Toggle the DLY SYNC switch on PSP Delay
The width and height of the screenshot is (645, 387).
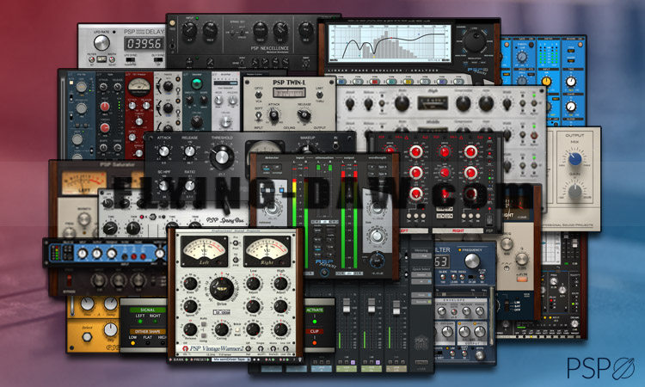(x=158, y=59)
